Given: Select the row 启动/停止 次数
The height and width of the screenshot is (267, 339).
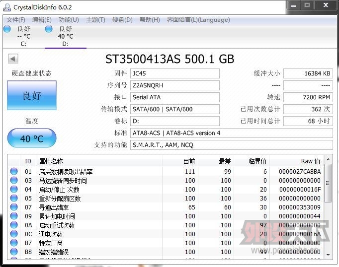Looking at the screenshot, I should (166, 189).
